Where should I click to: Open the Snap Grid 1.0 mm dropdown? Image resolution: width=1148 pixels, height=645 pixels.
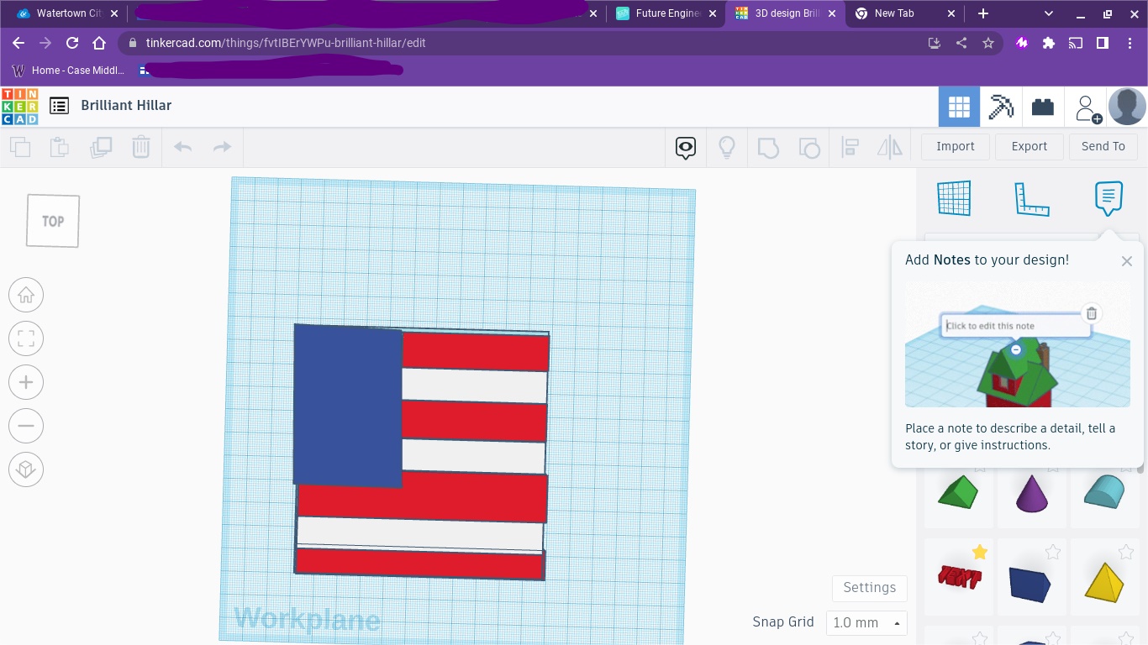tap(866, 622)
